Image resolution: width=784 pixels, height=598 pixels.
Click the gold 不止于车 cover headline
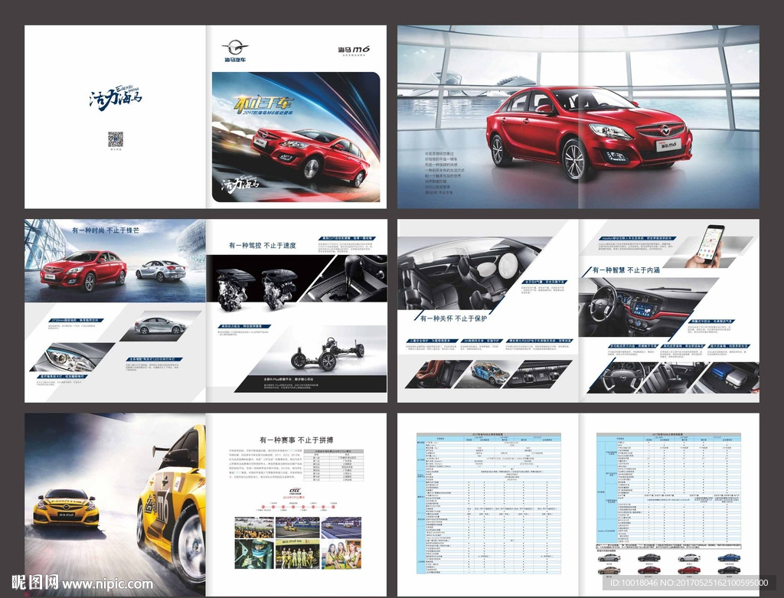click(x=263, y=103)
